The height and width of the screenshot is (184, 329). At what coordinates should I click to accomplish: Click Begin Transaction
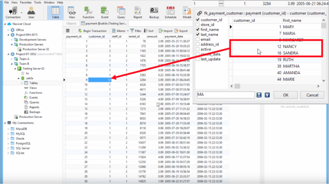[92, 31]
